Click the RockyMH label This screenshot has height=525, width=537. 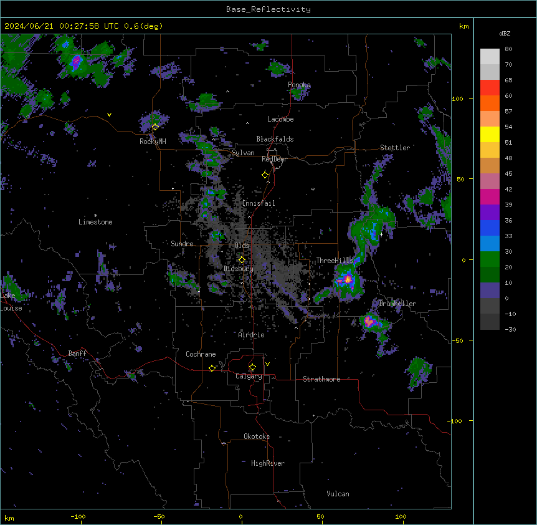153,142
